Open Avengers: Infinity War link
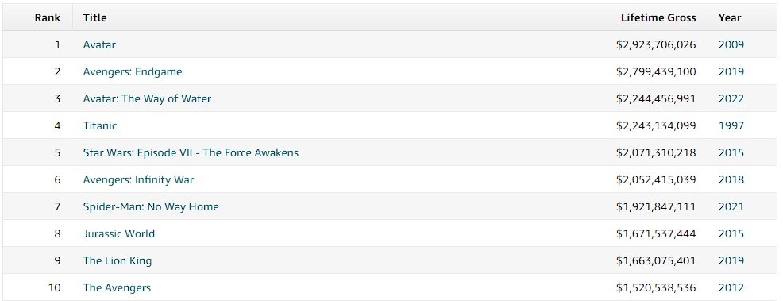 (x=138, y=179)
